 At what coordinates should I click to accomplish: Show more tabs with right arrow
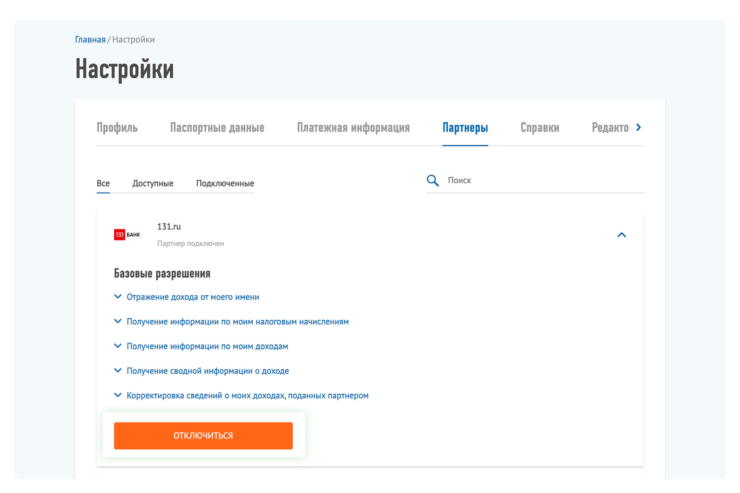click(638, 128)
